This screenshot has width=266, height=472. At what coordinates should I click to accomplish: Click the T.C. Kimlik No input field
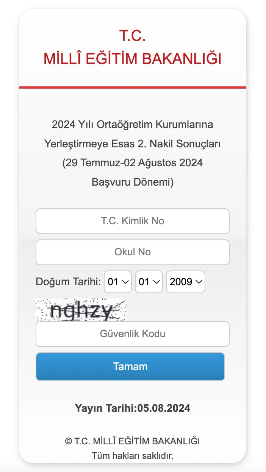coord(133,221)
